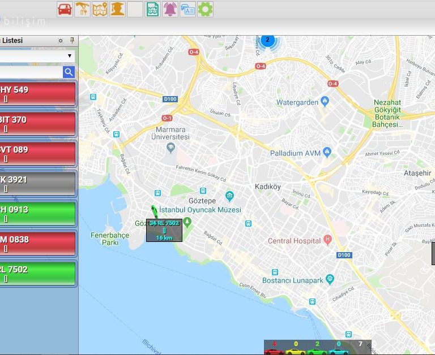Open the blue vehicle ID card icon

tap(187, 9)
